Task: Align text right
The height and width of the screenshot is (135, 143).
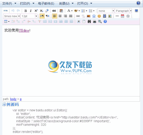Action: [x=65, y=16]
